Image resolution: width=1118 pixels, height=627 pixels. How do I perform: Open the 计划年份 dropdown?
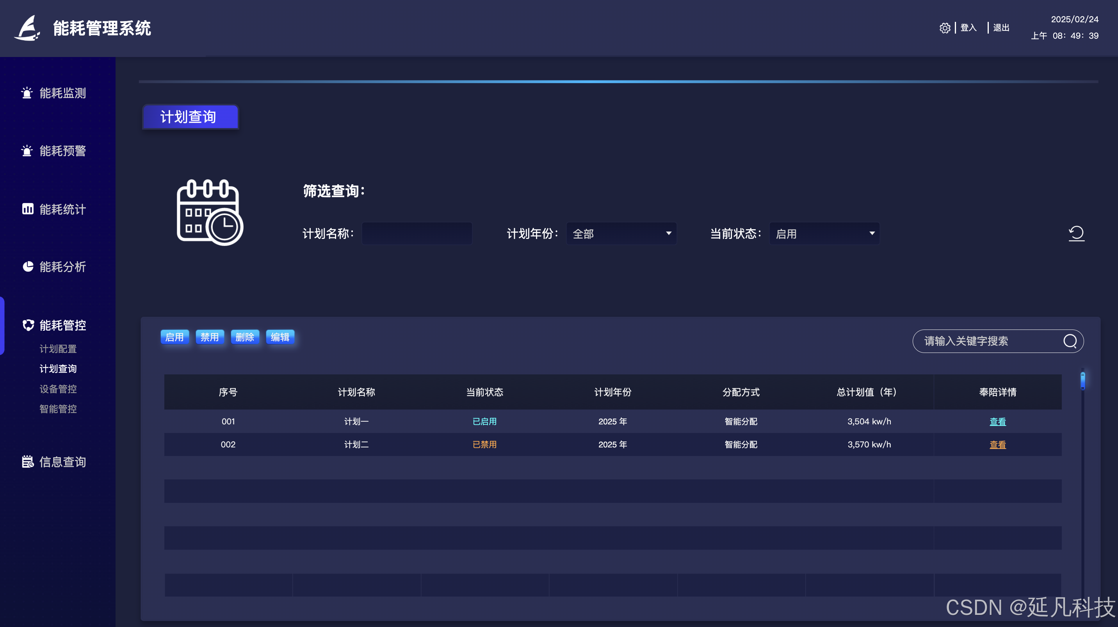(621, 233)
